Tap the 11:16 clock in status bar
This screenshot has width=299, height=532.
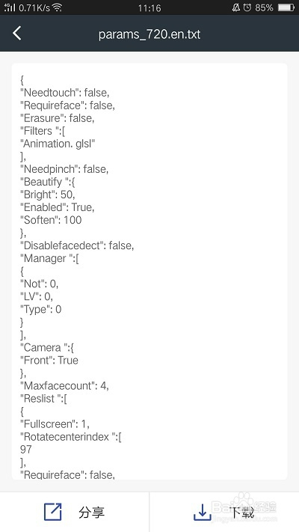(149, 7)
